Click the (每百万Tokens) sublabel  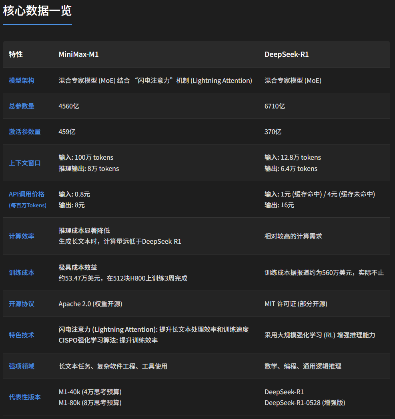[x=28, y=205]
